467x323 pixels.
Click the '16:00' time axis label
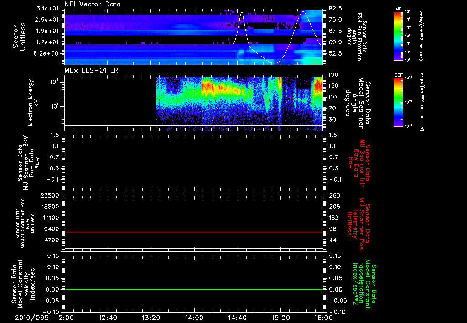(x=323, y=318)
